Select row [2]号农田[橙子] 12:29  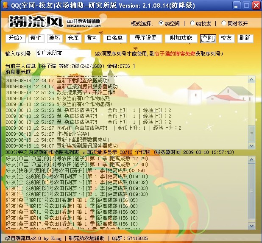77,159
